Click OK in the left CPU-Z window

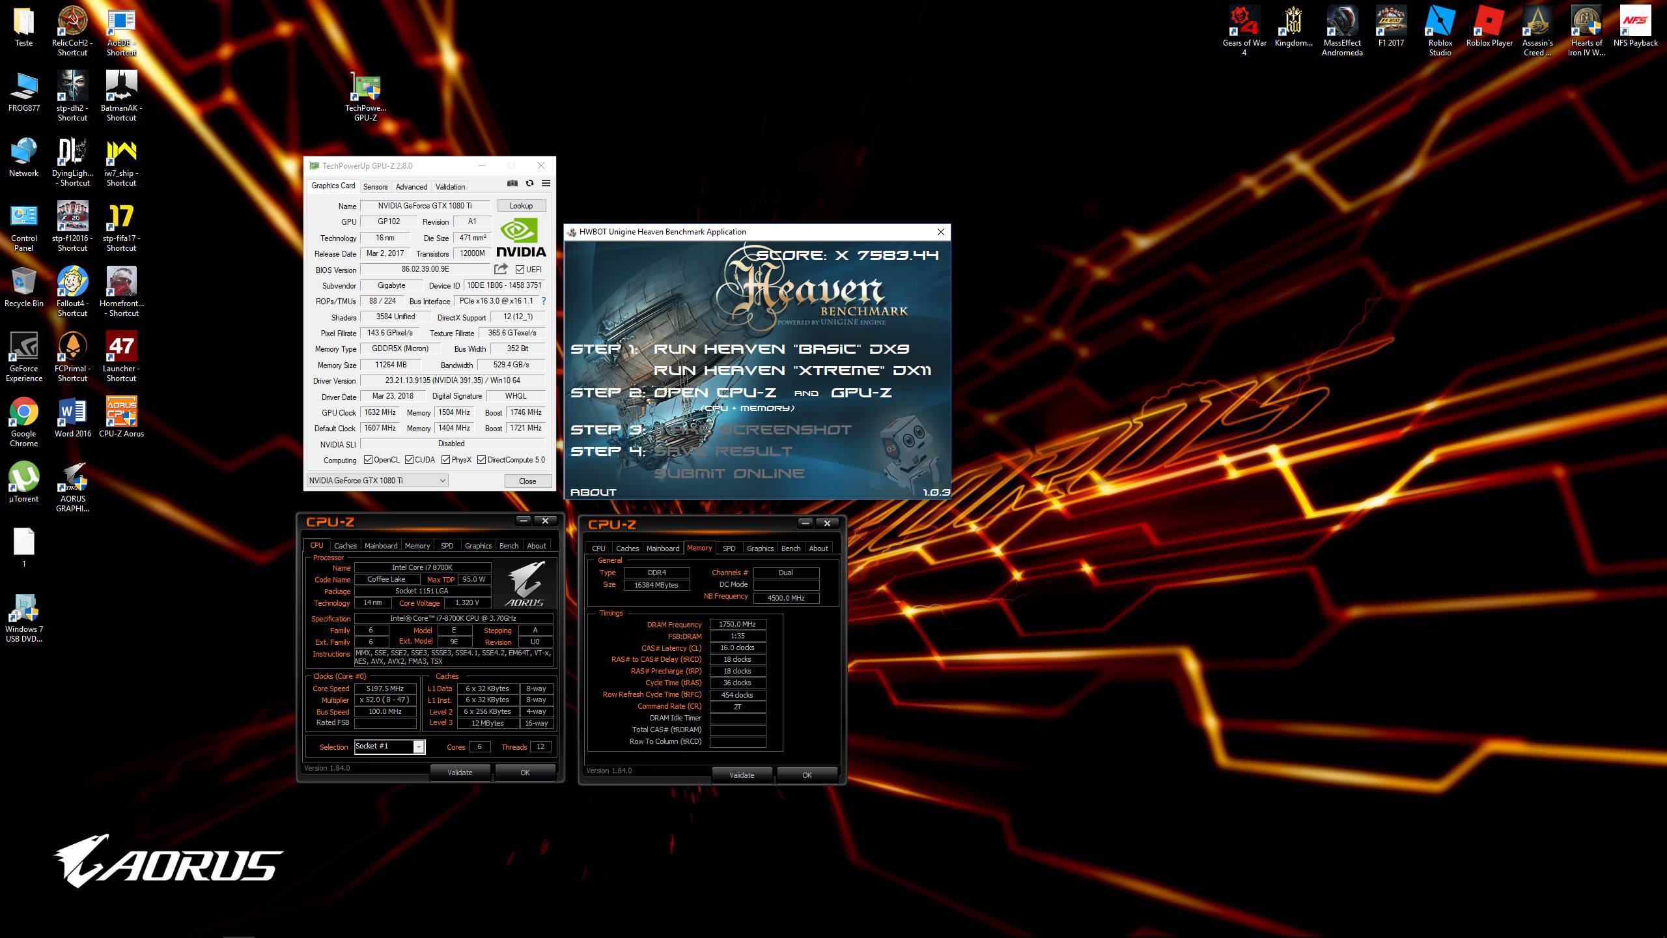tap(525, 773)
